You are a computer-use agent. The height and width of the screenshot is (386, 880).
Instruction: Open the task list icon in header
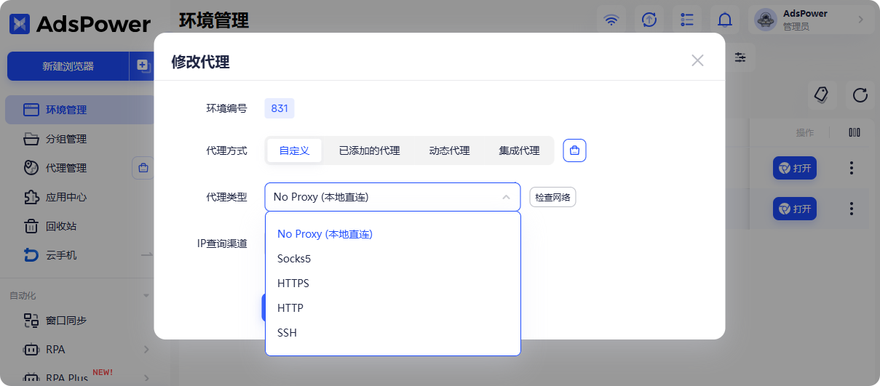686,20
